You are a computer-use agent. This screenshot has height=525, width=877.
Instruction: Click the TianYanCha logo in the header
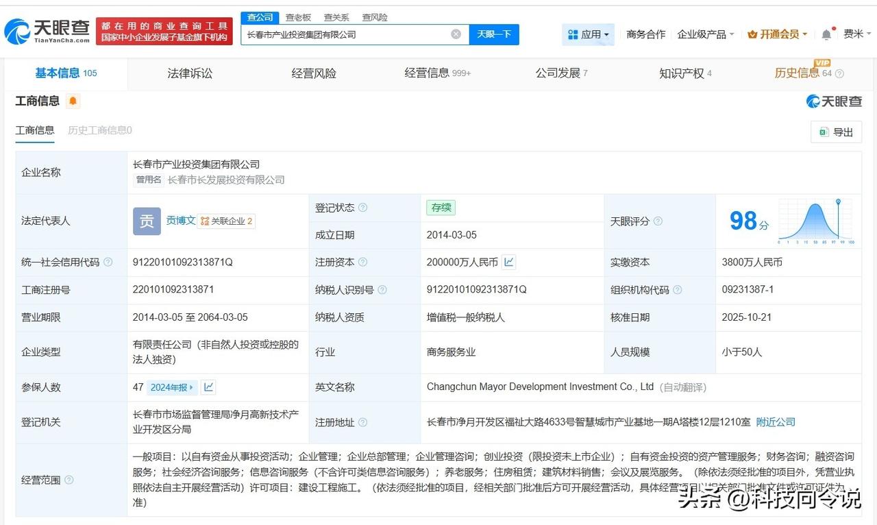[x=47, y=32]
